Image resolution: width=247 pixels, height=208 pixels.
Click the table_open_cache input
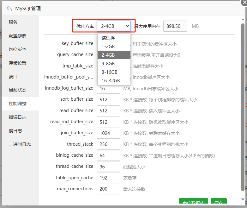108,178
